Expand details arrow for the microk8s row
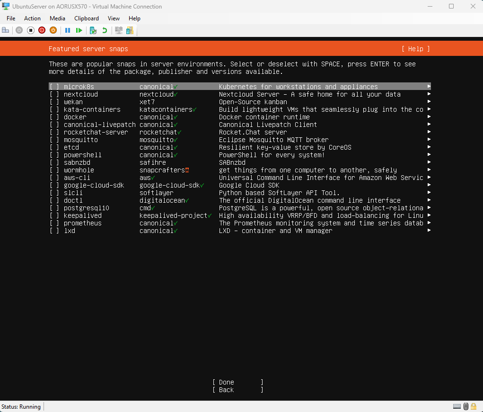483x412 pixels. pyautogui.click(x=429, y=86)
